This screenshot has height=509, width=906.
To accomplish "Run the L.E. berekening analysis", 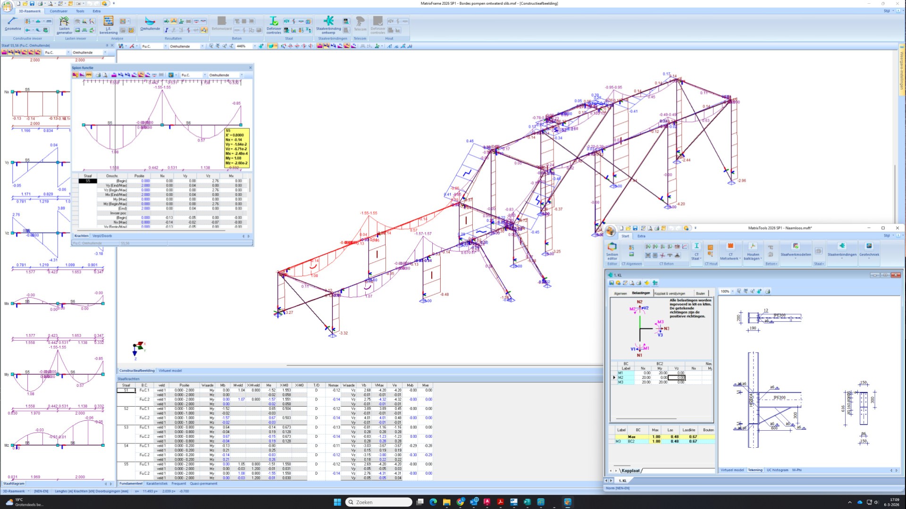I will (108, 25).
